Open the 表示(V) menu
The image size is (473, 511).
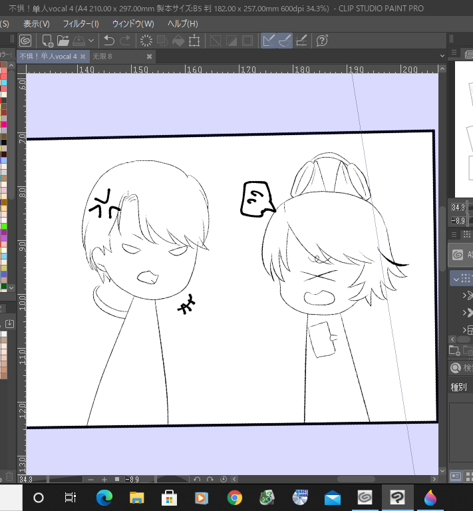pos(37,24)
